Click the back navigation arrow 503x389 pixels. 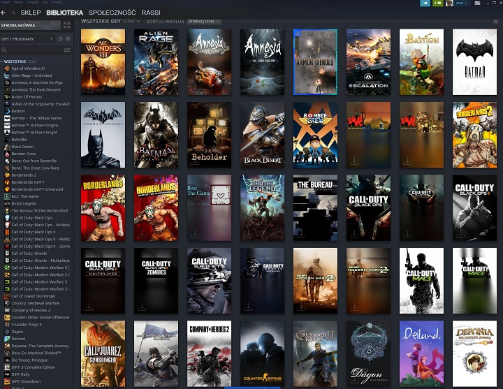(x=3, y=13)
